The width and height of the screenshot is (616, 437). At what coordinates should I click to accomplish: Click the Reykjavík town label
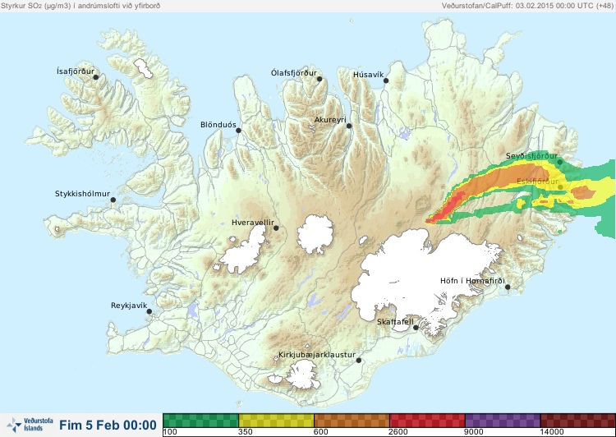click(129, 306)
